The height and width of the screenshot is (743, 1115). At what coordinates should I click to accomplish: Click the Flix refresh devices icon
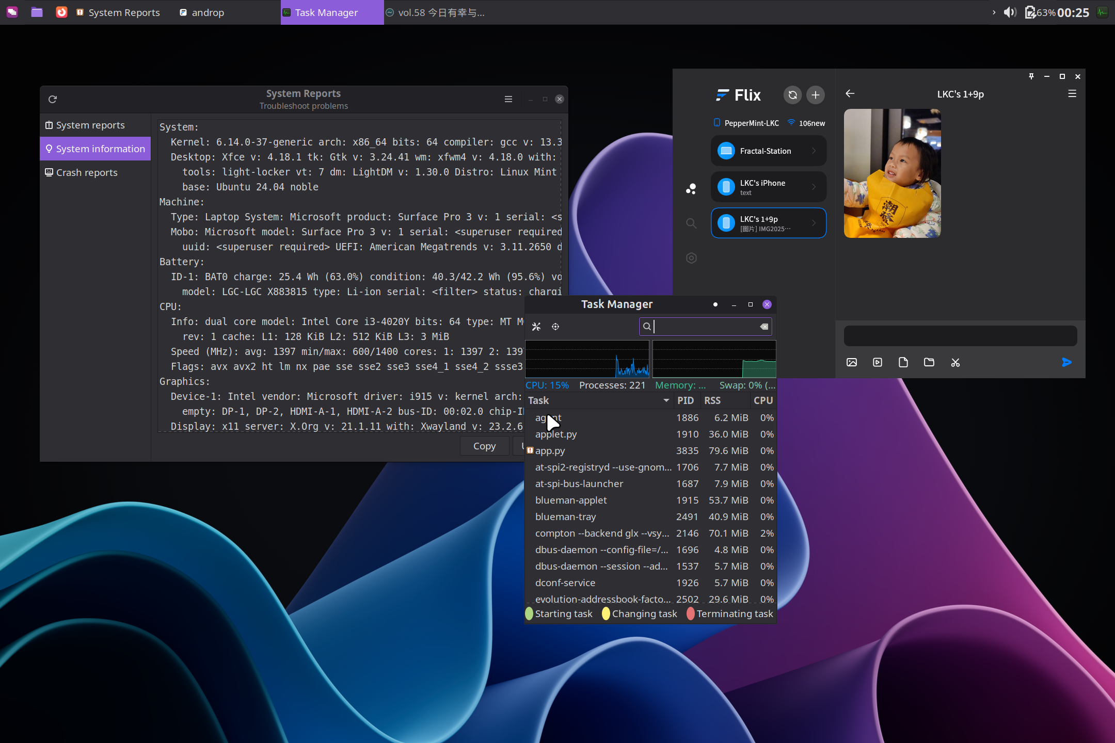[792, 95]
